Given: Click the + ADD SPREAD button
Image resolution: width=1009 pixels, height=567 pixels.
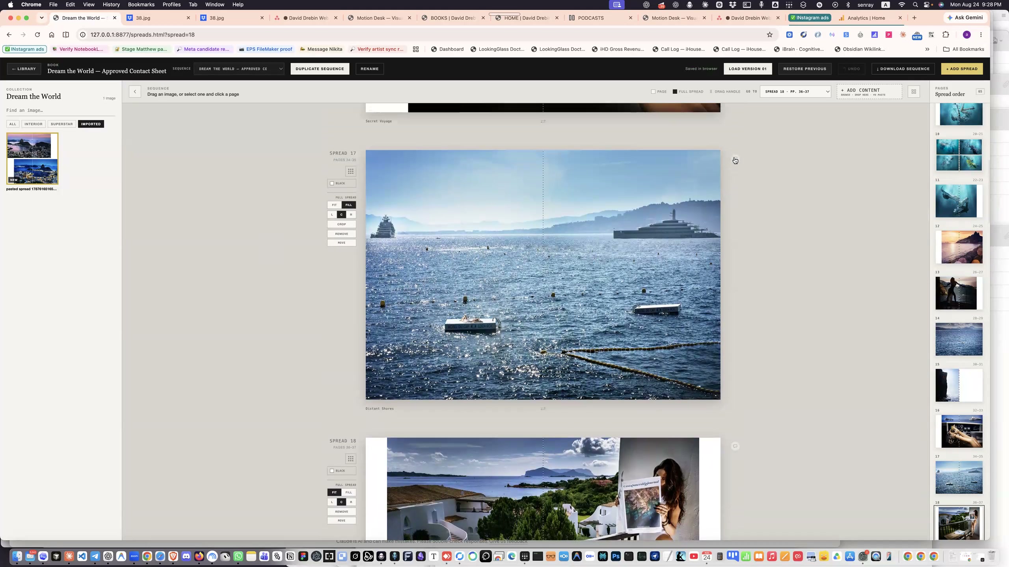Looking at the screenshot, I should [962, 69].
